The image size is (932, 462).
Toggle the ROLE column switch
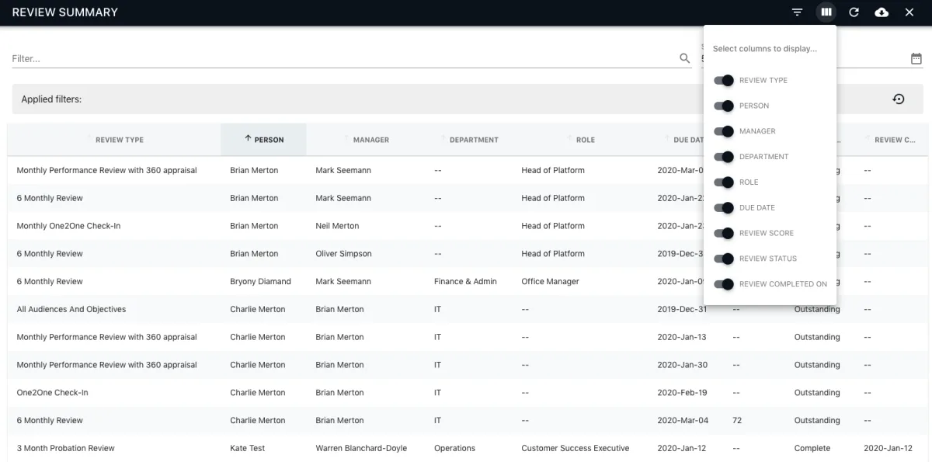[x=724, y=182]
